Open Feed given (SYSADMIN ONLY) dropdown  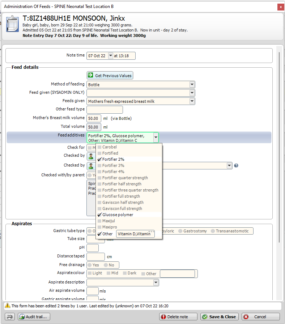click(x=192, y=93)
